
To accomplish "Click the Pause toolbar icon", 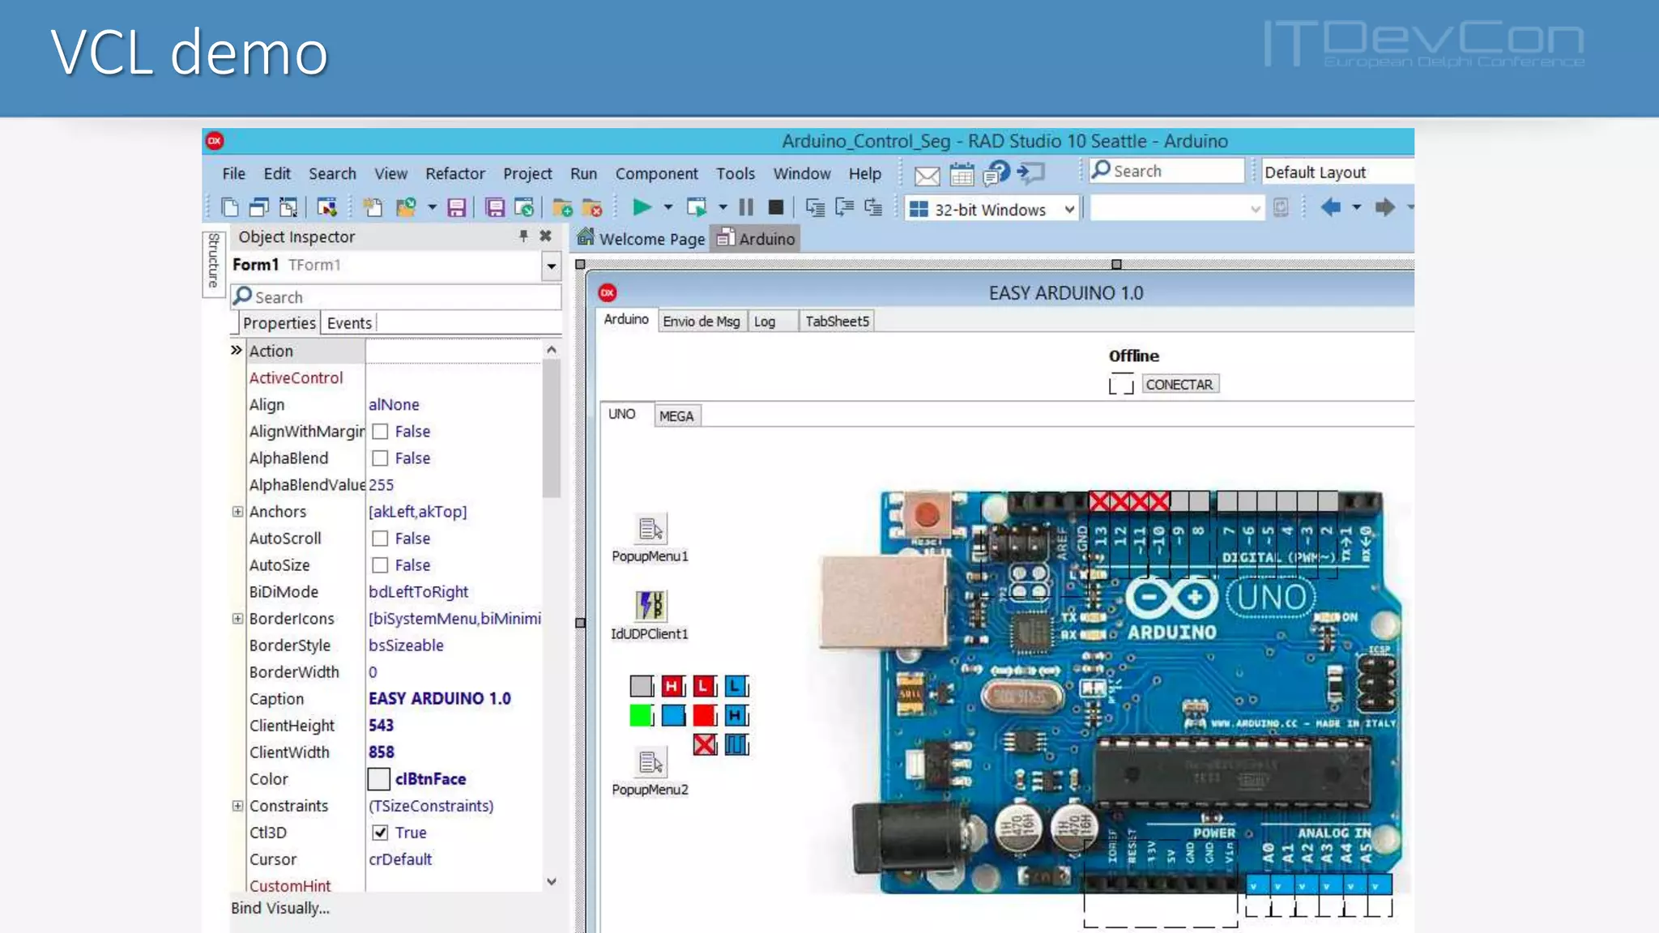I will (x=746, y=208).
